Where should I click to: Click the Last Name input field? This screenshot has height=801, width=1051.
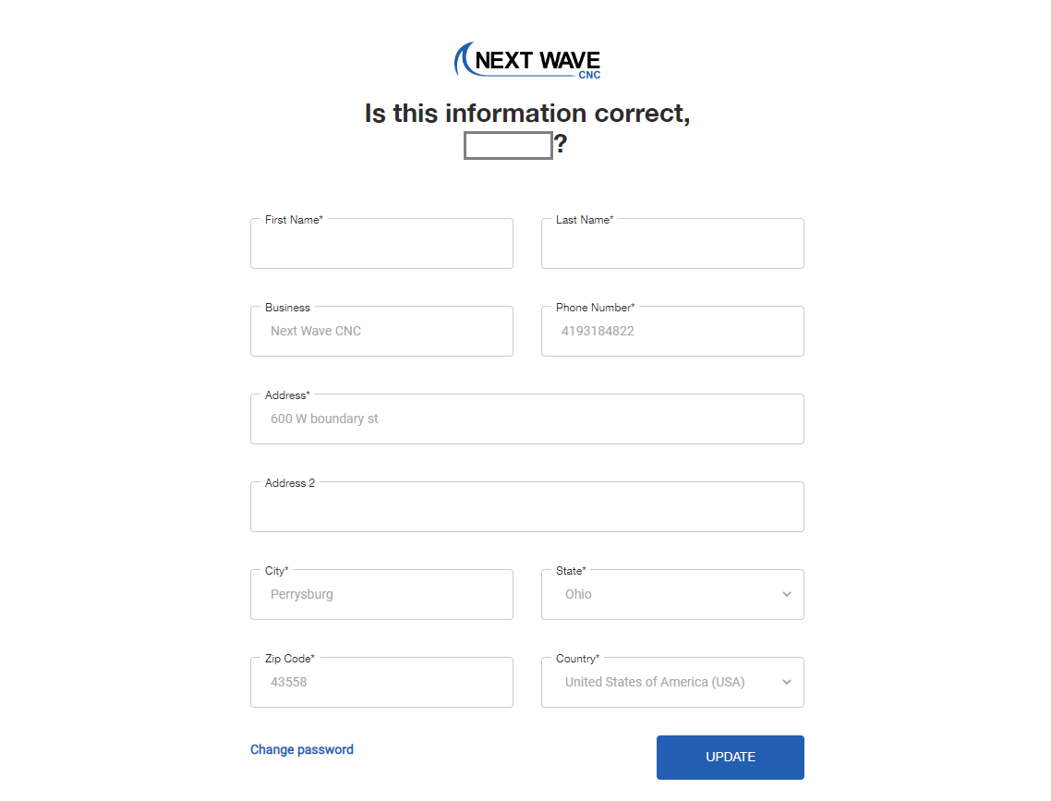point(672,245)
